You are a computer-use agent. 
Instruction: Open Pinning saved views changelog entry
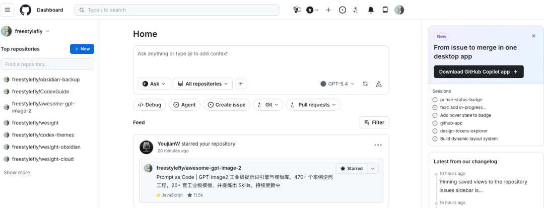pyautogui.click(x=483, y=186)
